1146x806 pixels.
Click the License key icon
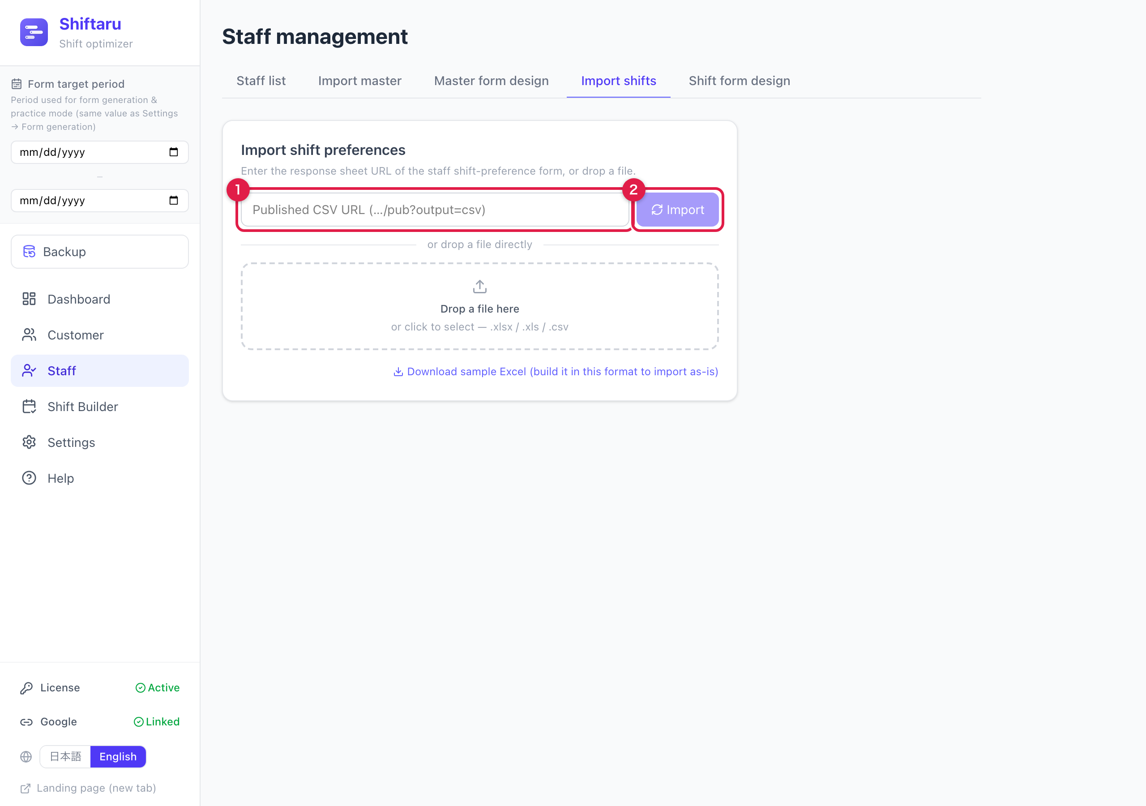(26, 688)
